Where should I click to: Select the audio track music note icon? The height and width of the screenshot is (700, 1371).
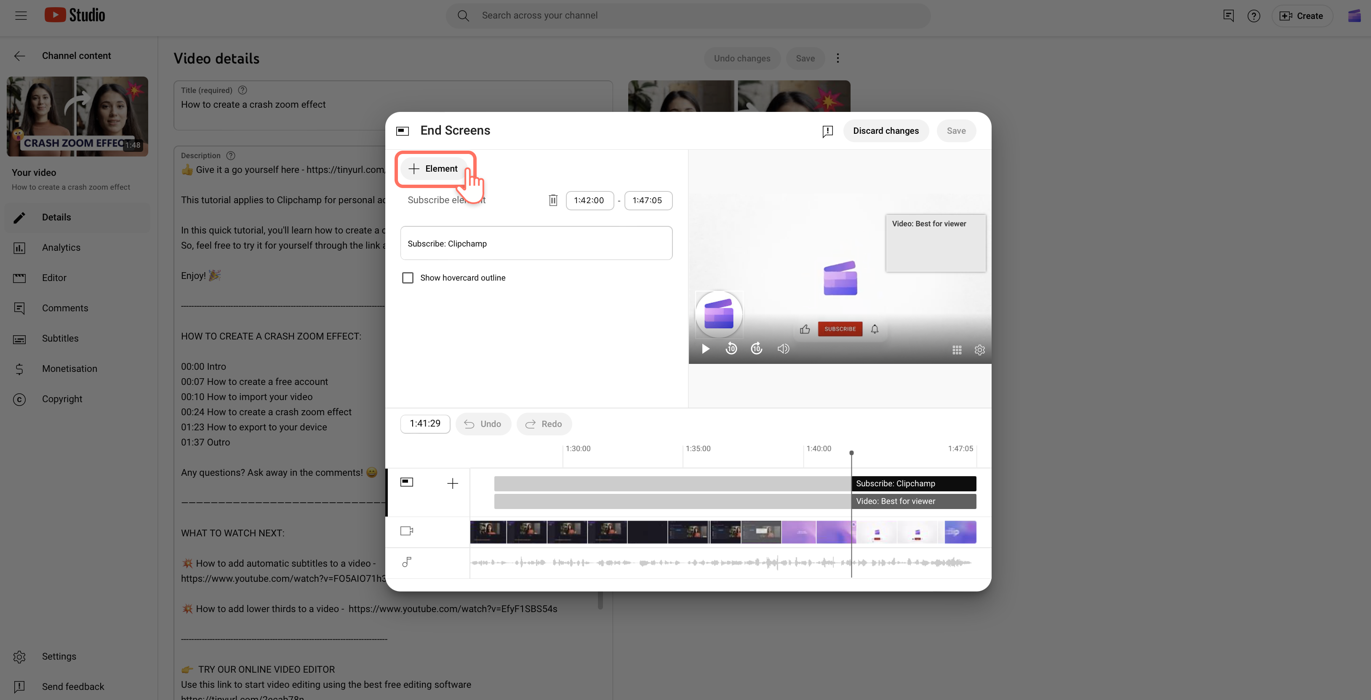[x=407, y=562]
